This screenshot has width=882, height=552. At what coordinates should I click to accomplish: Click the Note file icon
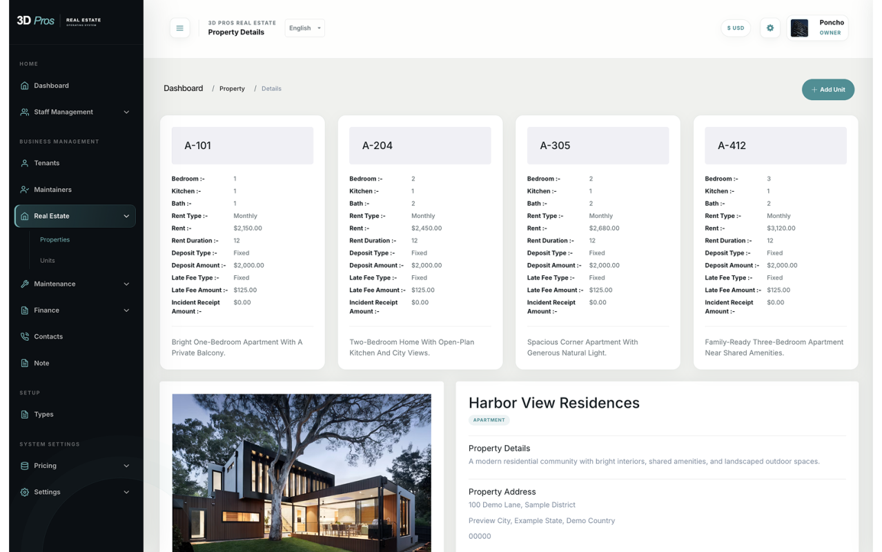coord(25,363)
